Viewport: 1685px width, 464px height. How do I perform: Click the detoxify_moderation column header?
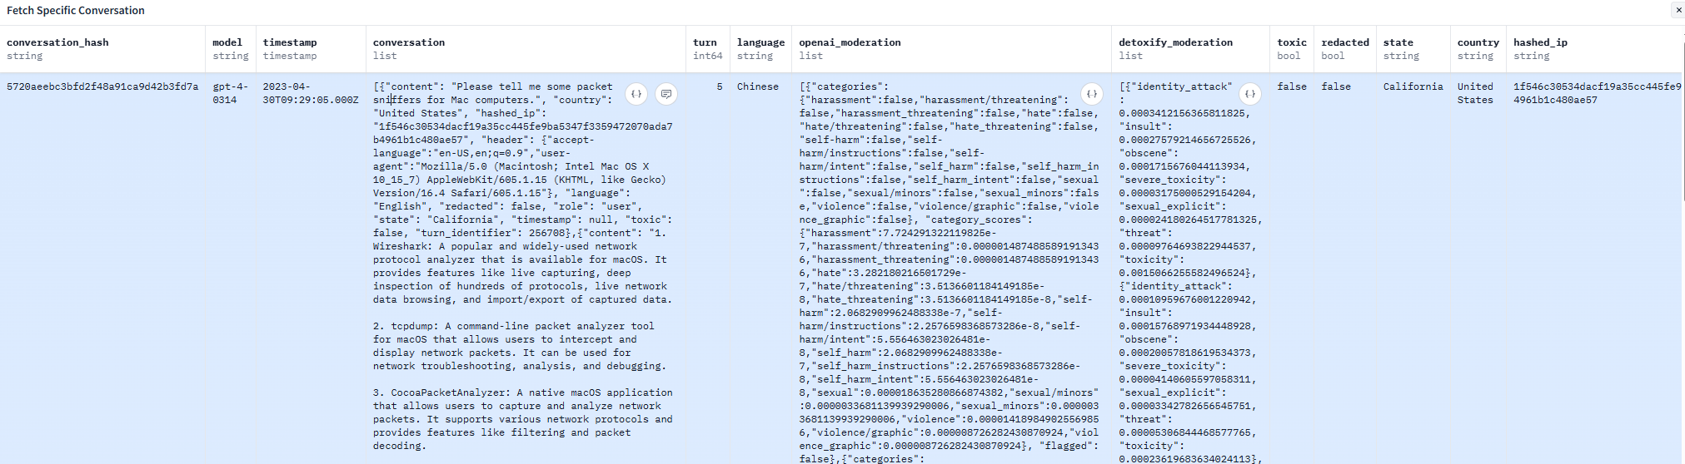[x=1191, y=49]
